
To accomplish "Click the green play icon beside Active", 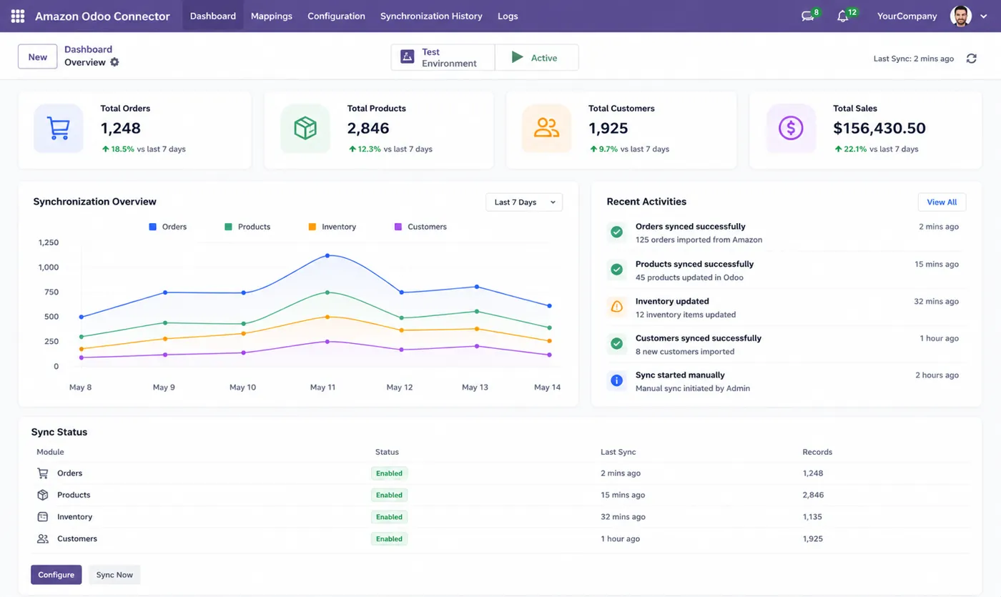I will coord(517,57).
